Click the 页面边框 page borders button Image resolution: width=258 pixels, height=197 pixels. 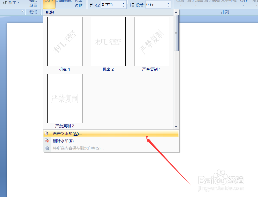79,4
